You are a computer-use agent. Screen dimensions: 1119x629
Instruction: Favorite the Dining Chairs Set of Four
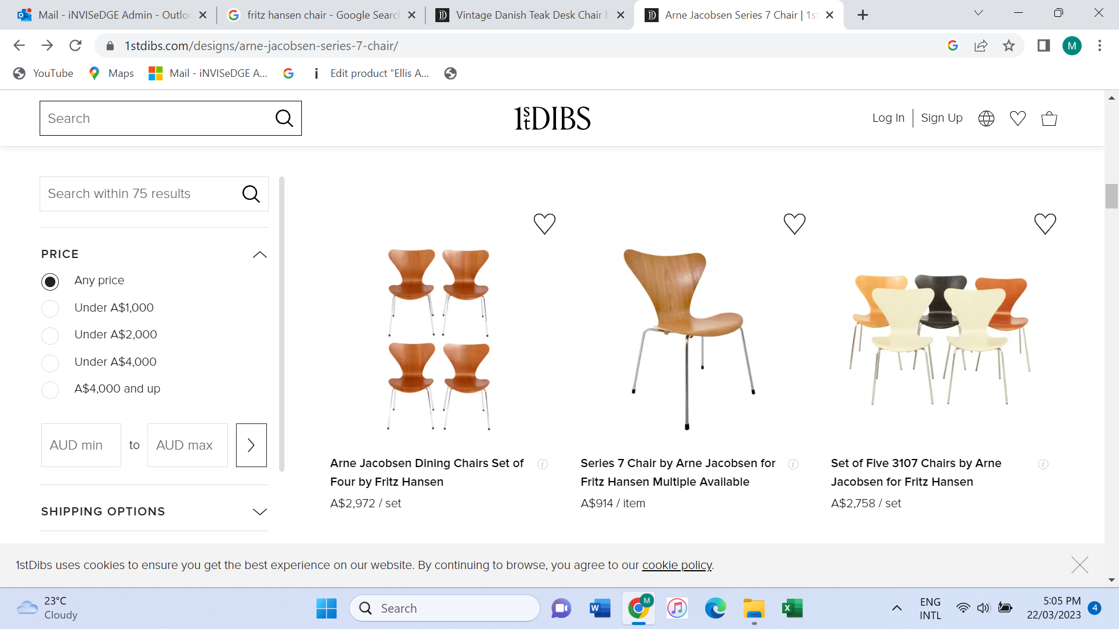[x=544, y=224]
